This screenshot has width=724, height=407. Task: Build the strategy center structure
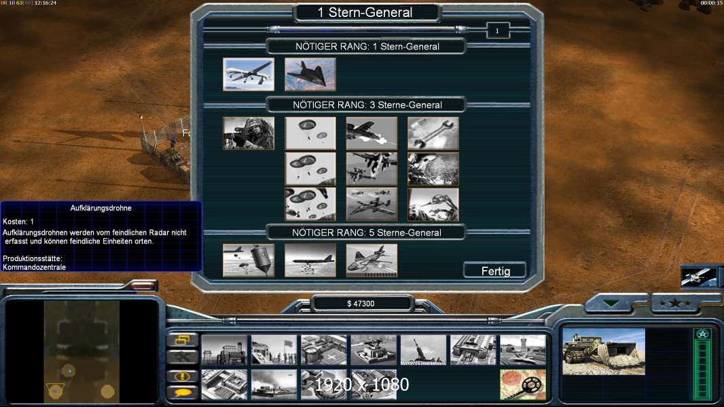point(224,385)
